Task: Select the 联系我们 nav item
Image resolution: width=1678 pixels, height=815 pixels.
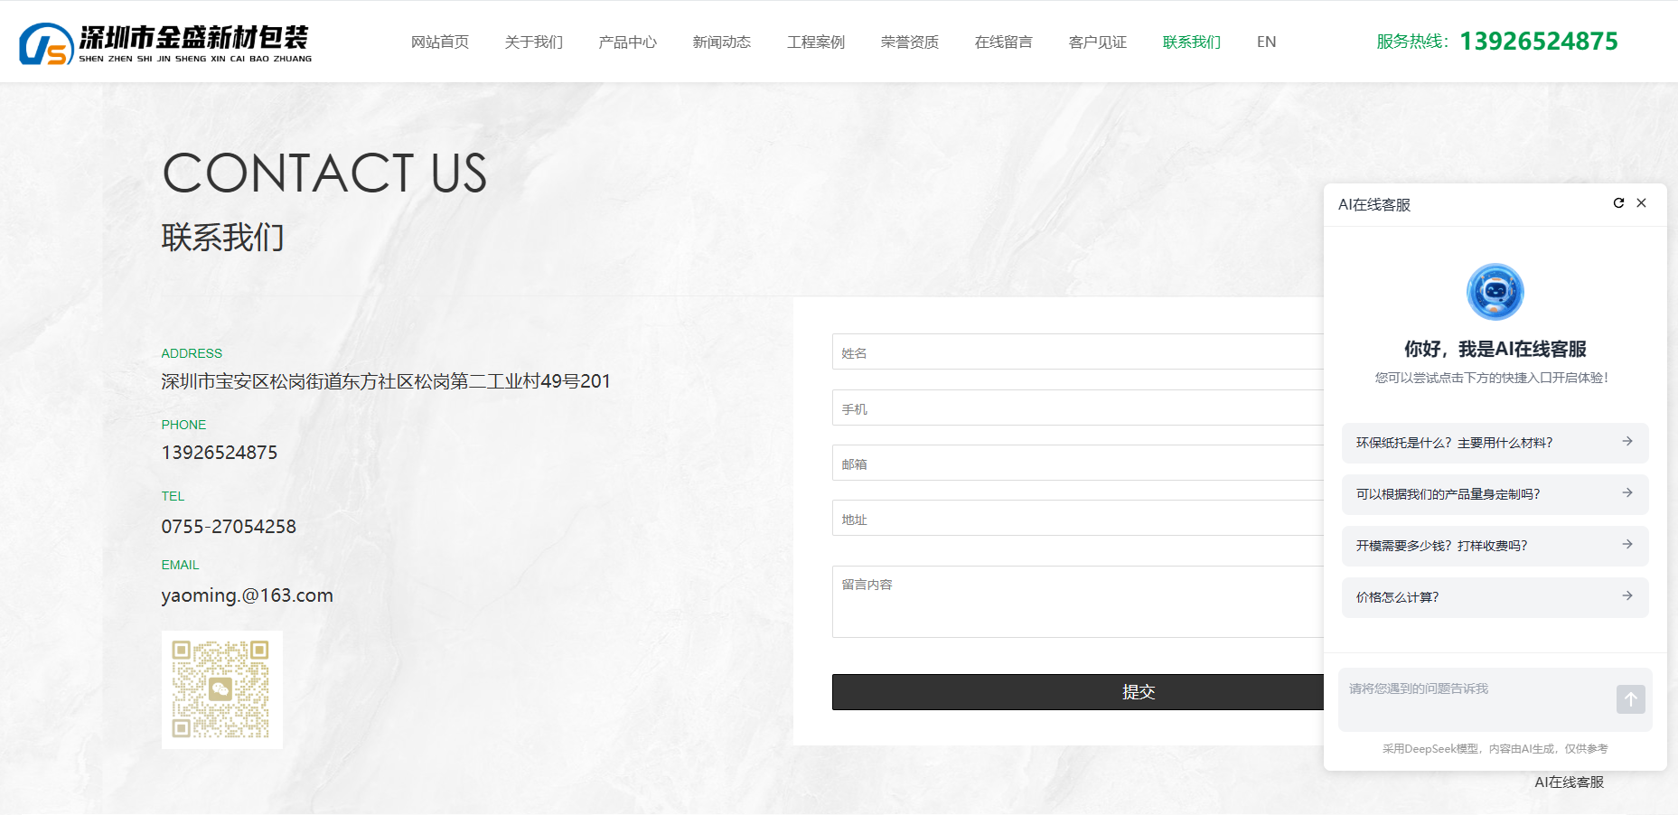Action: point(1192,42)
